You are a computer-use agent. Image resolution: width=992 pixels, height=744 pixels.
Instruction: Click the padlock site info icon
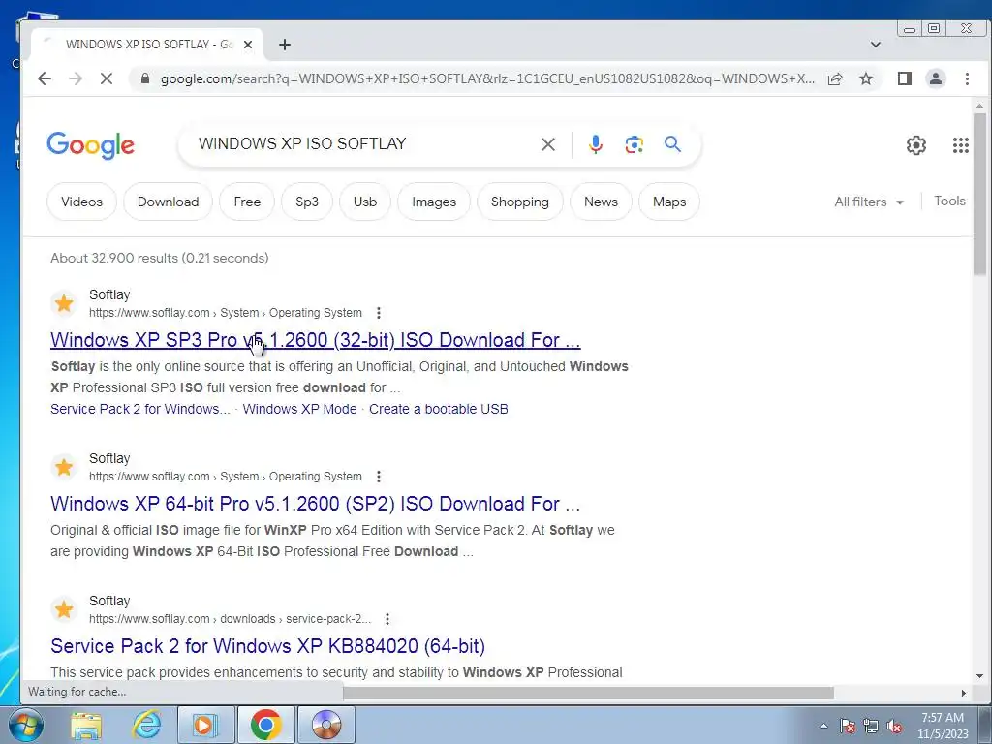(x=145, y=78)
